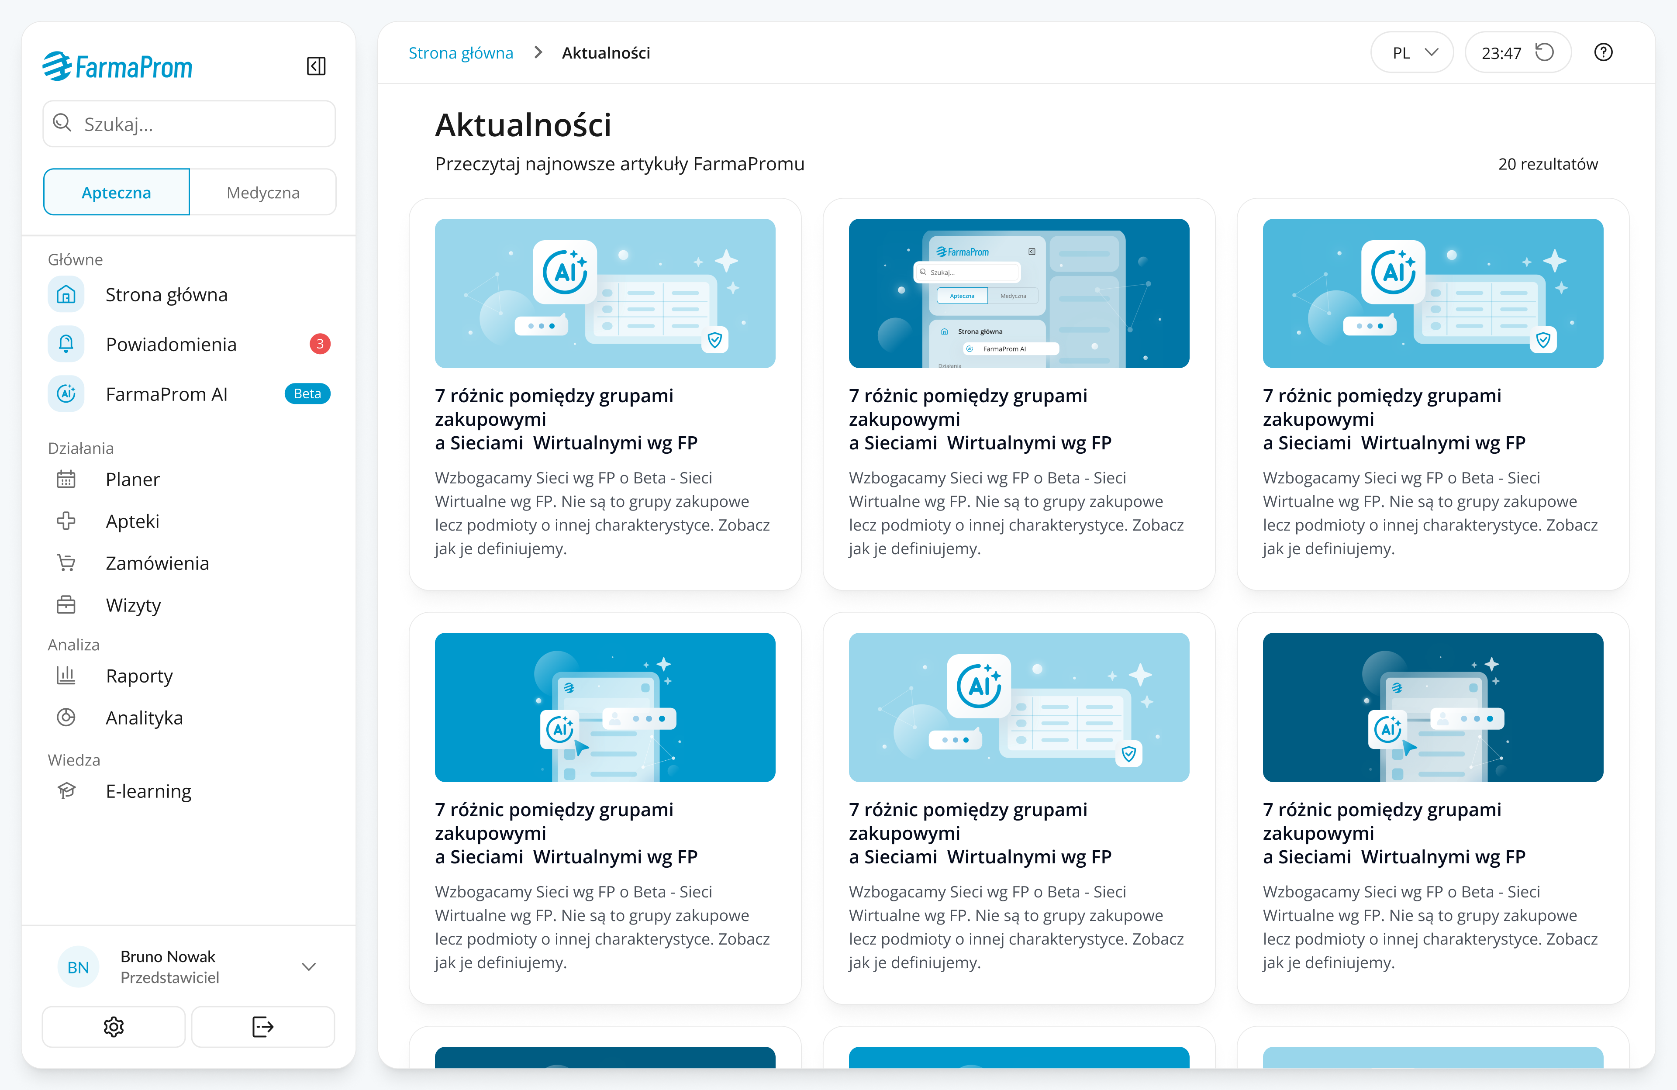Open second-row middle article light-blue thumbnail
The image size is (1677, 1090).
pyautogui.click(x=1019, y=707)
